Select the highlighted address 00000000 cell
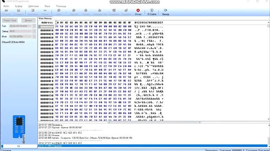Image resolution: width=270 pixels, height=151 pixels. point(46,27)
